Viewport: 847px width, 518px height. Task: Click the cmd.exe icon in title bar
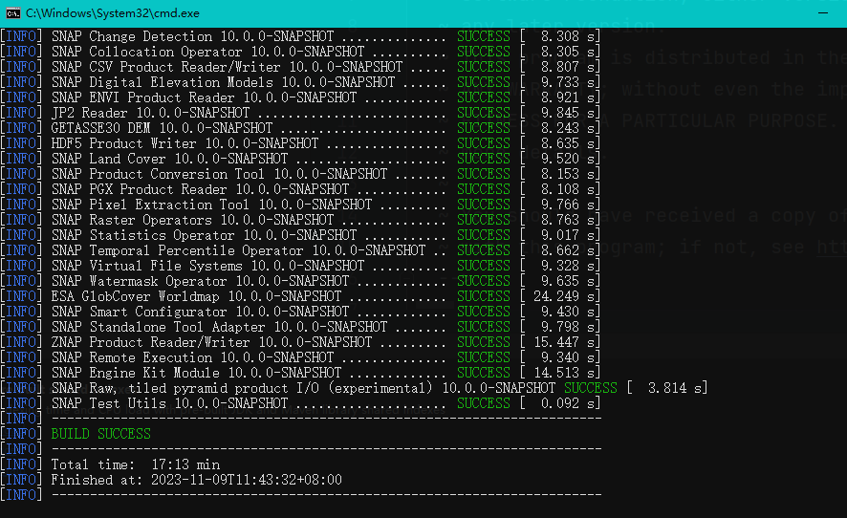pos(13,13)
